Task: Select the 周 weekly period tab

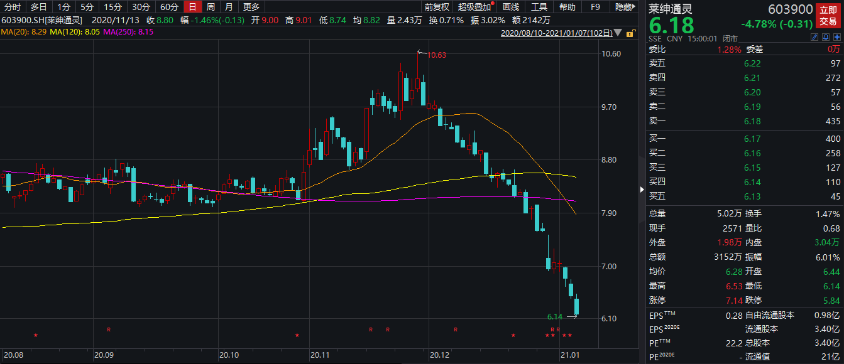Action: point(211,8)
